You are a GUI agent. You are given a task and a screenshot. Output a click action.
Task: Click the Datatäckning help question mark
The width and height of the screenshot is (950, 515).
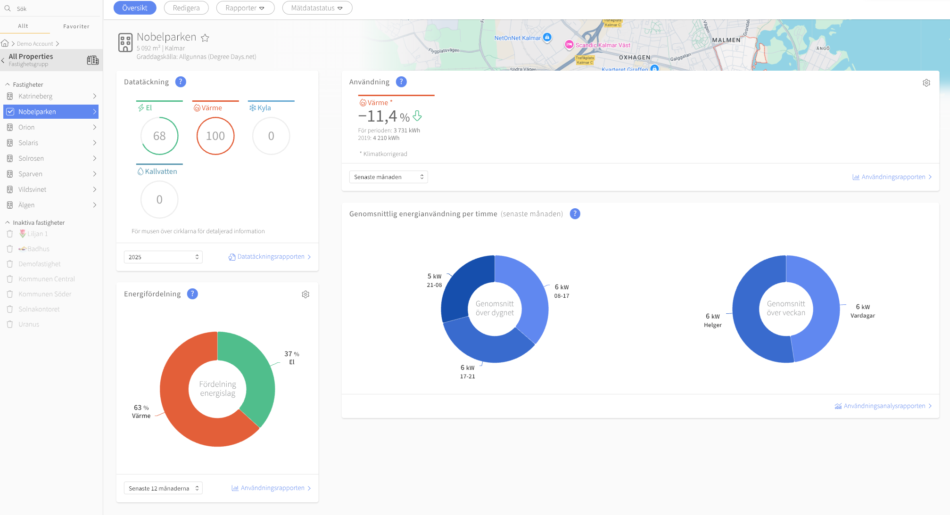tap(180, 82)
